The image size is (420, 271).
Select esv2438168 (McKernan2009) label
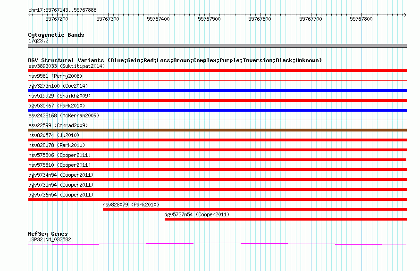pyautogui.click(x=64, y=115)
